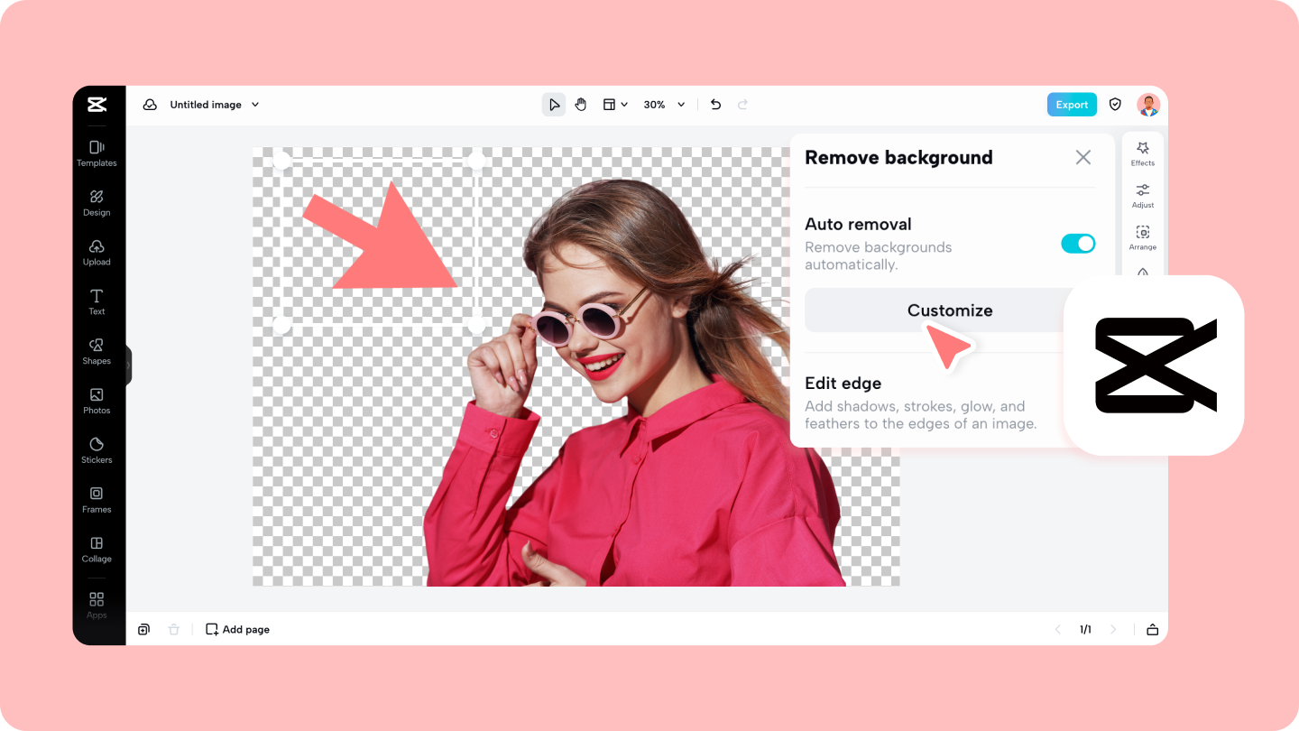Close the Remove background panel

pos(1083,157)
